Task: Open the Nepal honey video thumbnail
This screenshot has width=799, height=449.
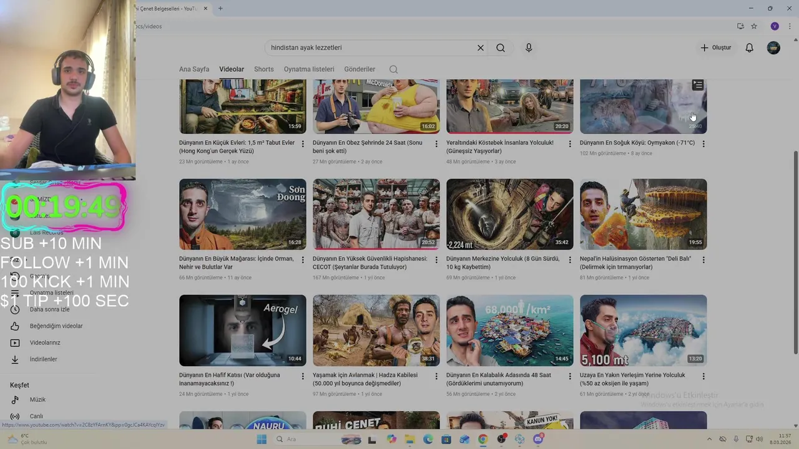Action: pos(644,215)
